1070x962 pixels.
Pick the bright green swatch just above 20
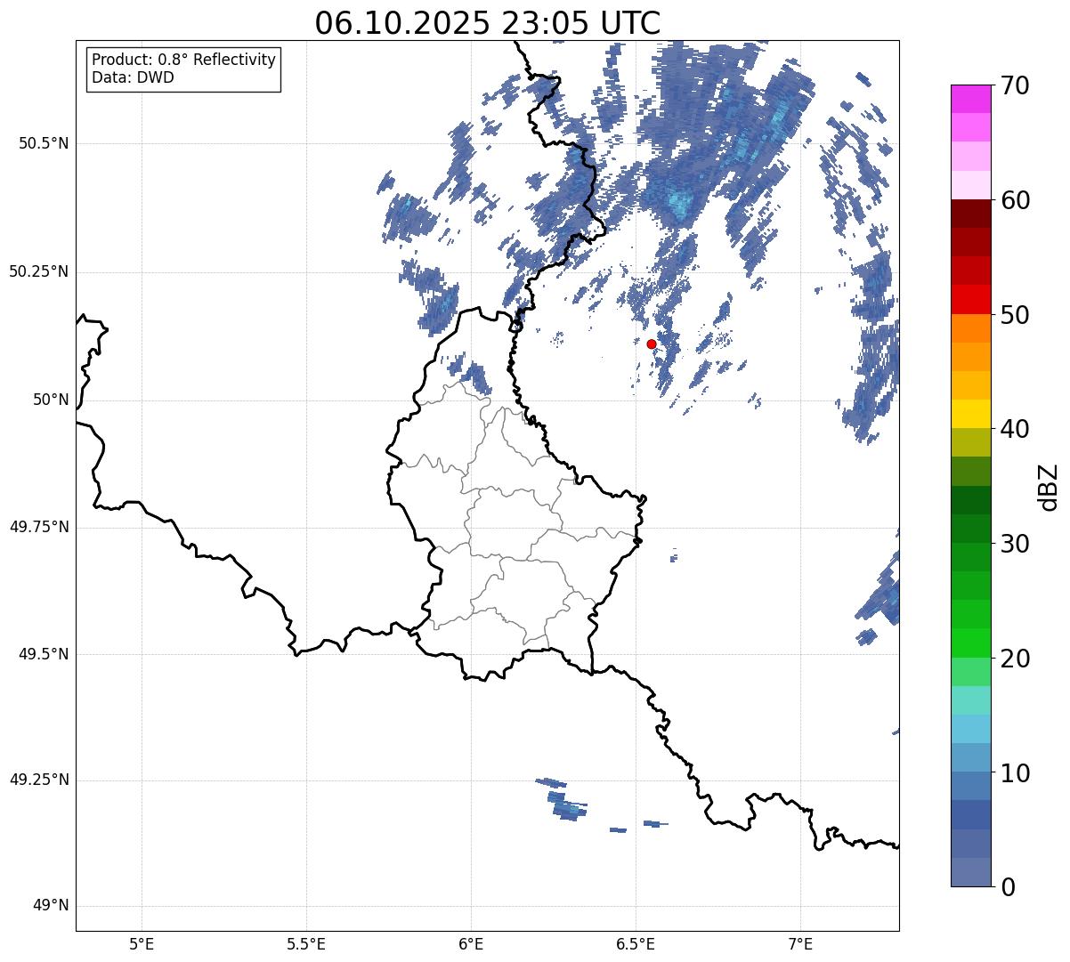(x=970, y=643)
